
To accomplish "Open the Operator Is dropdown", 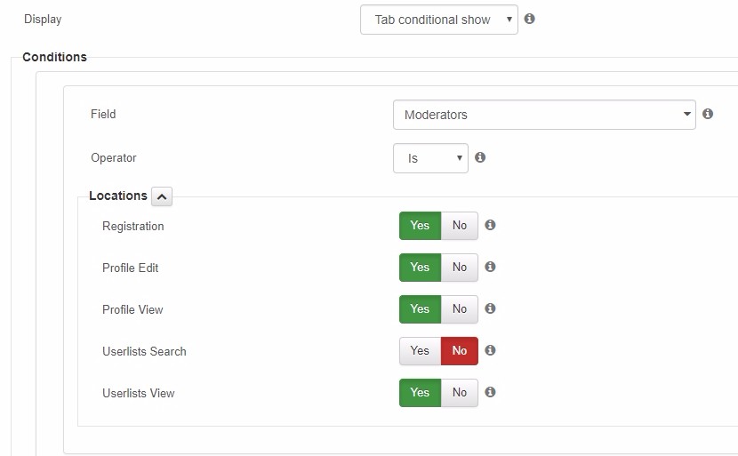I will [x=430, y=158].
